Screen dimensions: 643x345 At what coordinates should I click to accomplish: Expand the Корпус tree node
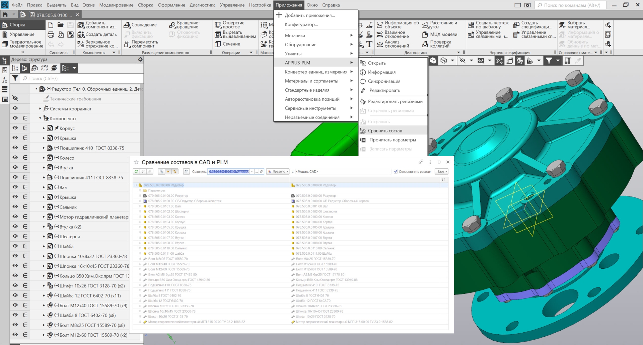pos(44,128)
